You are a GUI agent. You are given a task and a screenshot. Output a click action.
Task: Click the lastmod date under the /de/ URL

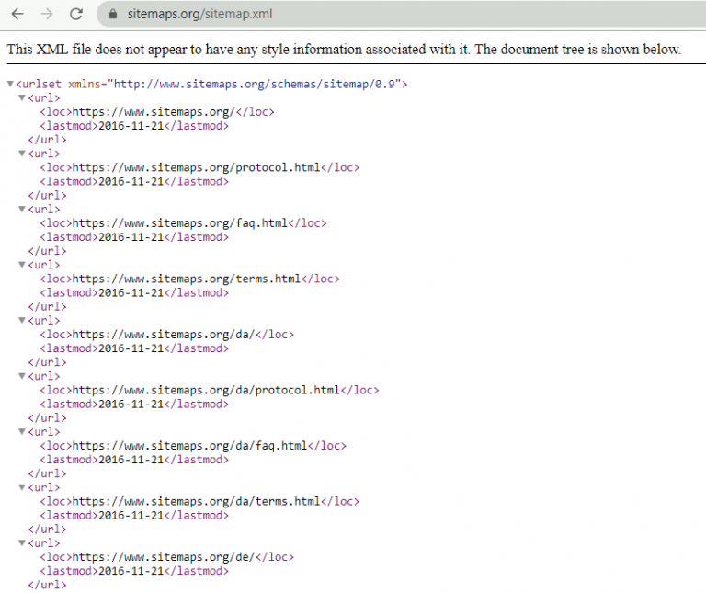click(x=131, y=571)
